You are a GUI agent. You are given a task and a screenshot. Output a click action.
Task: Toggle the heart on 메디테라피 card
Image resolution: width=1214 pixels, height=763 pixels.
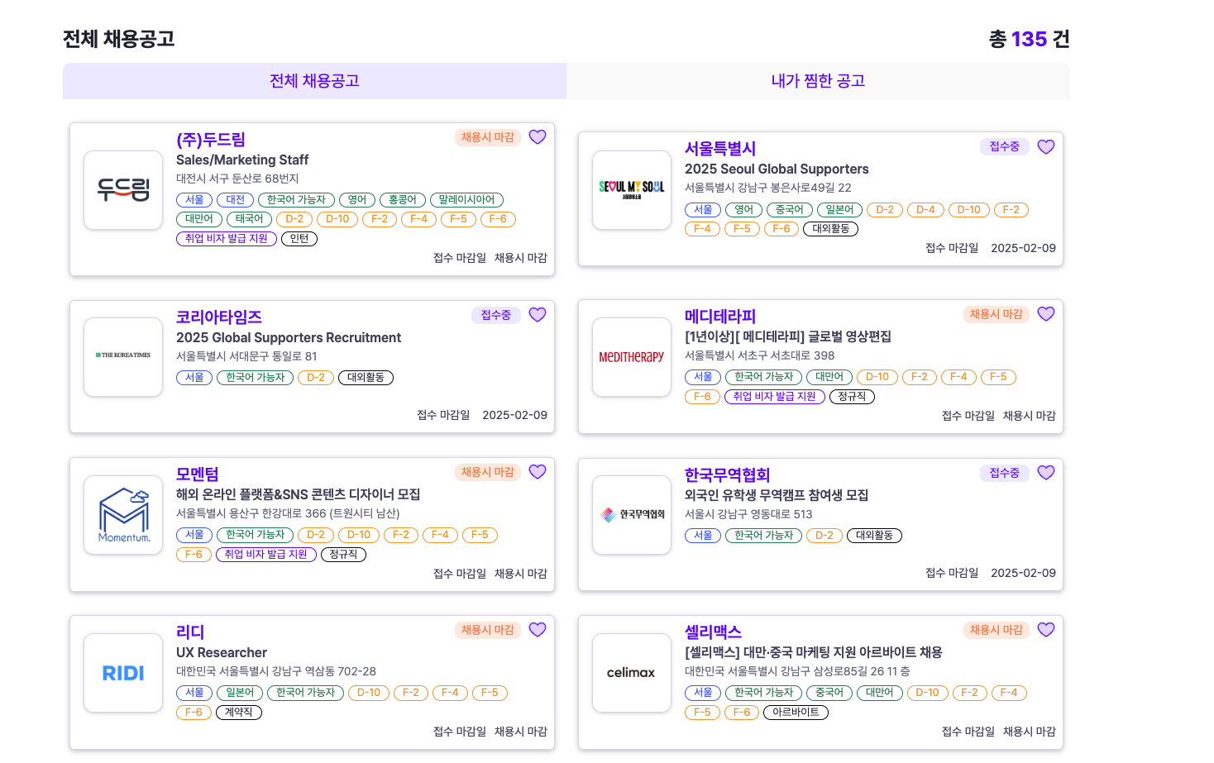point(1046,314)
